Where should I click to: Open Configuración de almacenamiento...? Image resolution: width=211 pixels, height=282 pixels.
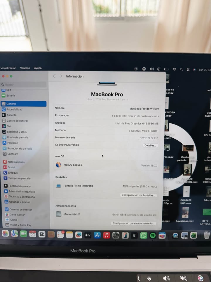[134, 223]
